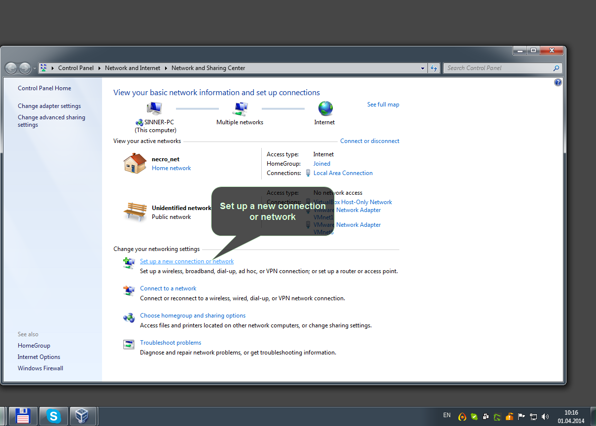Click the Connect to a network icon

[x=129, y=291]
